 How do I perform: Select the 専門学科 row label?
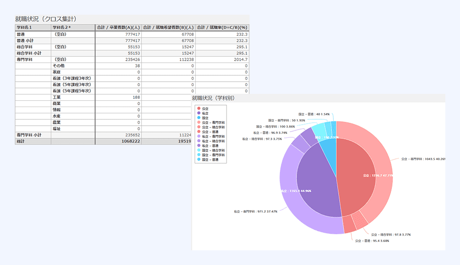(x=24, y=59)
